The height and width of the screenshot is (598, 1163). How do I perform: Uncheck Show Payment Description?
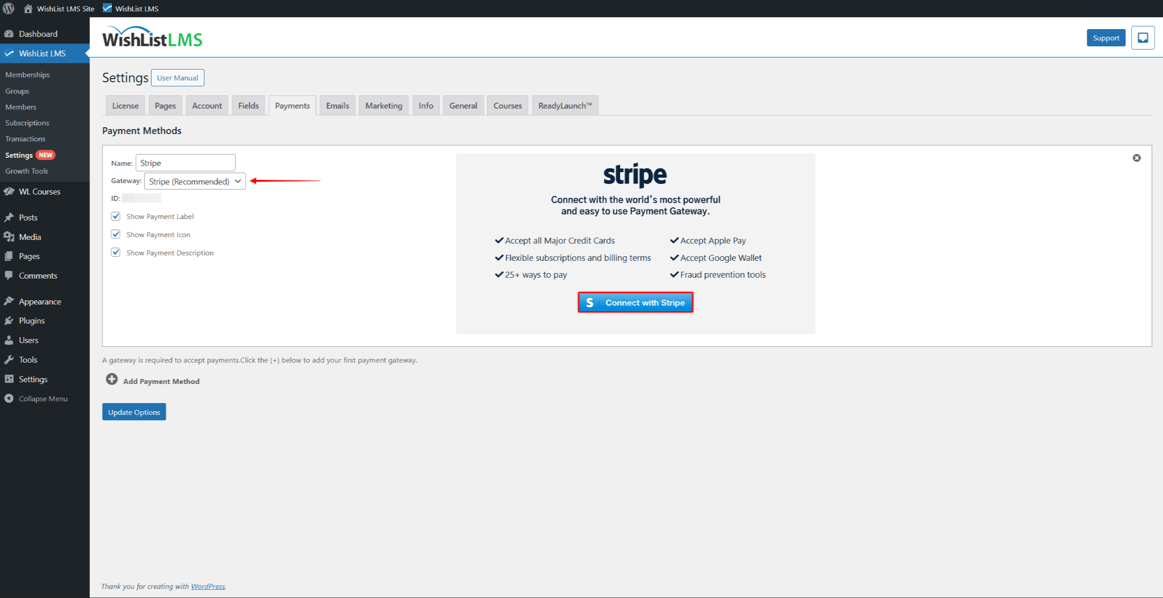coord(116,252)
